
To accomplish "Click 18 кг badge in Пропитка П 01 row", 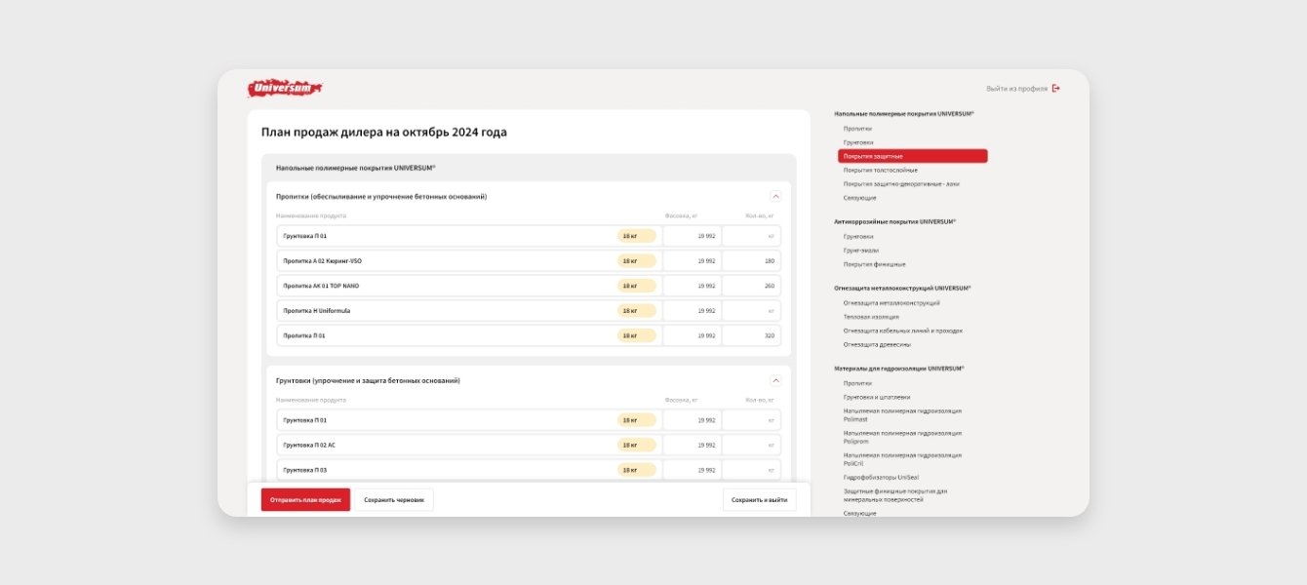I will [636, 335].
